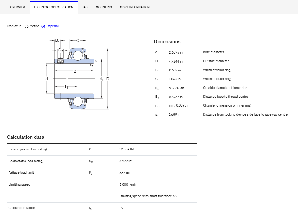Click the speed value 3 000 r/min
This screenshot has height=216, width=298.
(128, 184)
